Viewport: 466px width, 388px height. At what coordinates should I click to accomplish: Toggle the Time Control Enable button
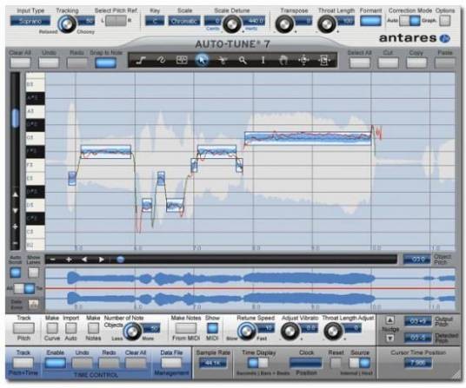pyautogui.click(x=56, y=363)
